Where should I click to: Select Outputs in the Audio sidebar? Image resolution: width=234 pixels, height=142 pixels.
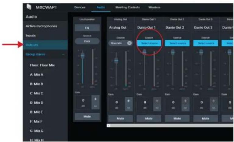(x=45, y=45)
